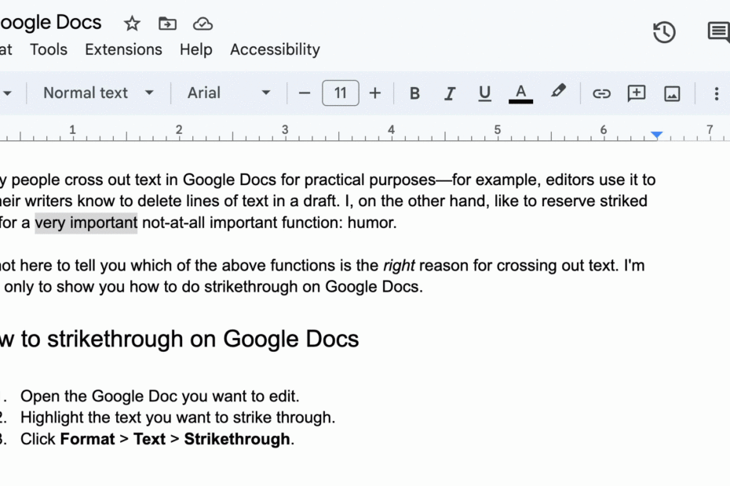Viewport: 730px width, 486px height.
Task: Click the move to folder icon
Action: click(168, 24)
